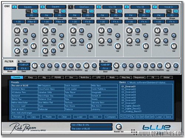Toggle Oscillator A on/off button
The width and height of the screenshot is (185, 138).
14,7
